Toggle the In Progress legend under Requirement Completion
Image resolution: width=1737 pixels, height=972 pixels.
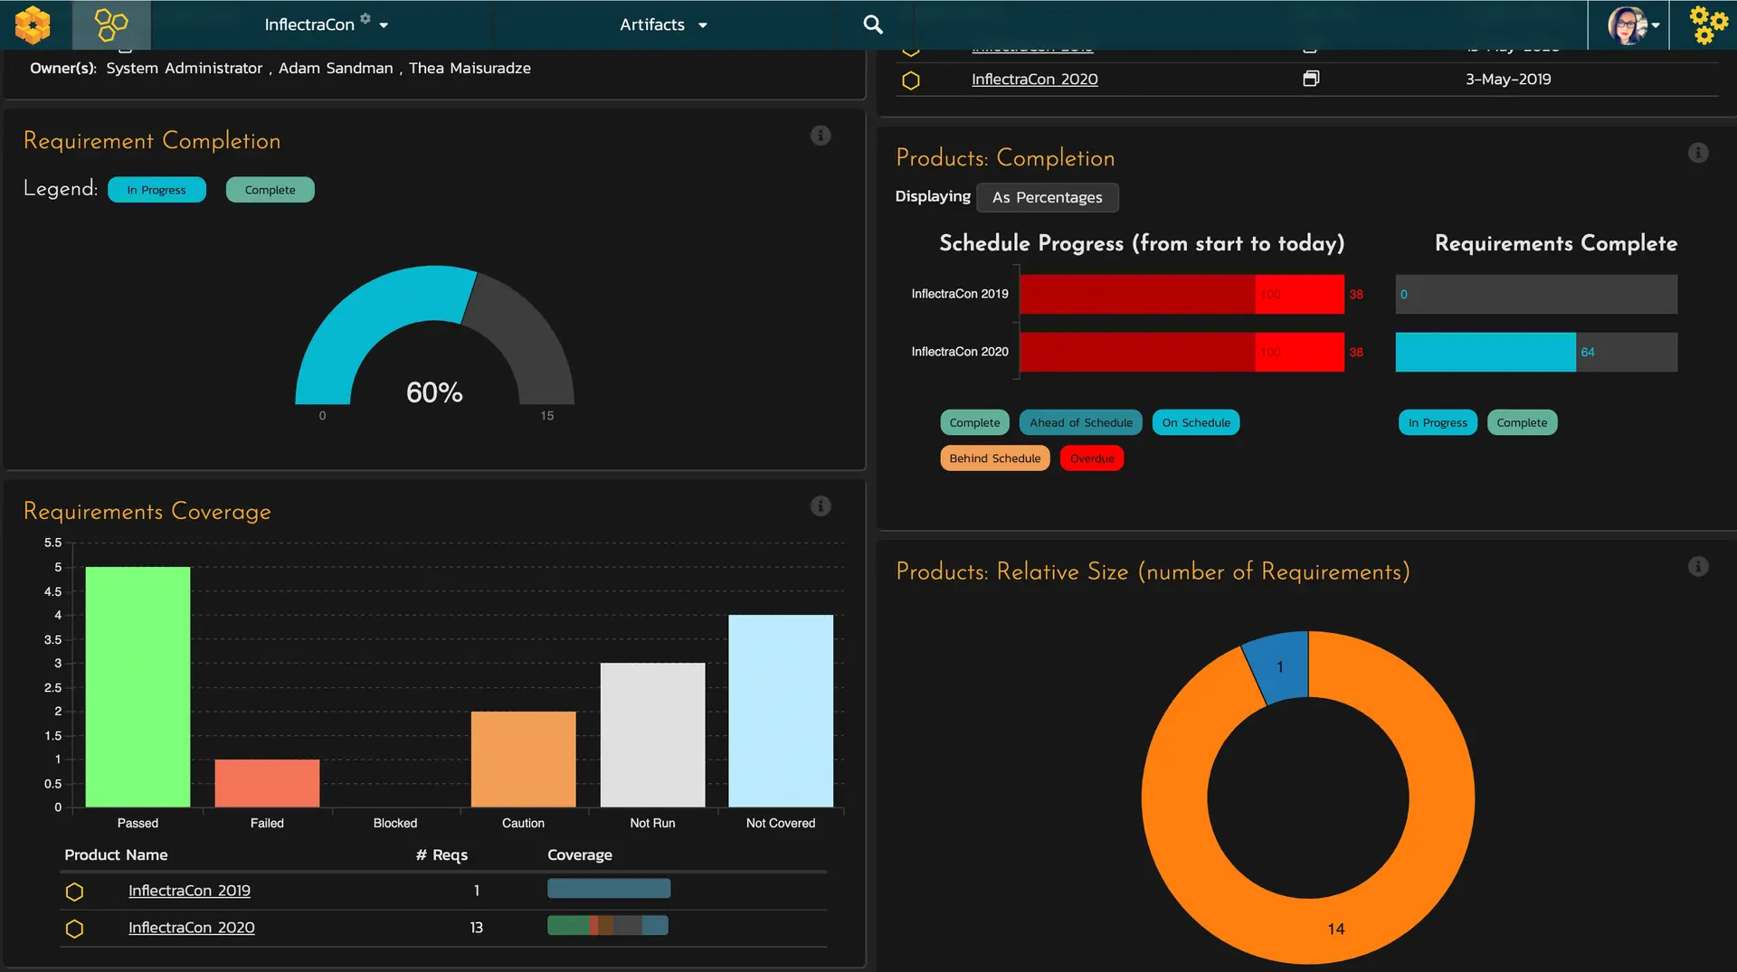point(157,190)
